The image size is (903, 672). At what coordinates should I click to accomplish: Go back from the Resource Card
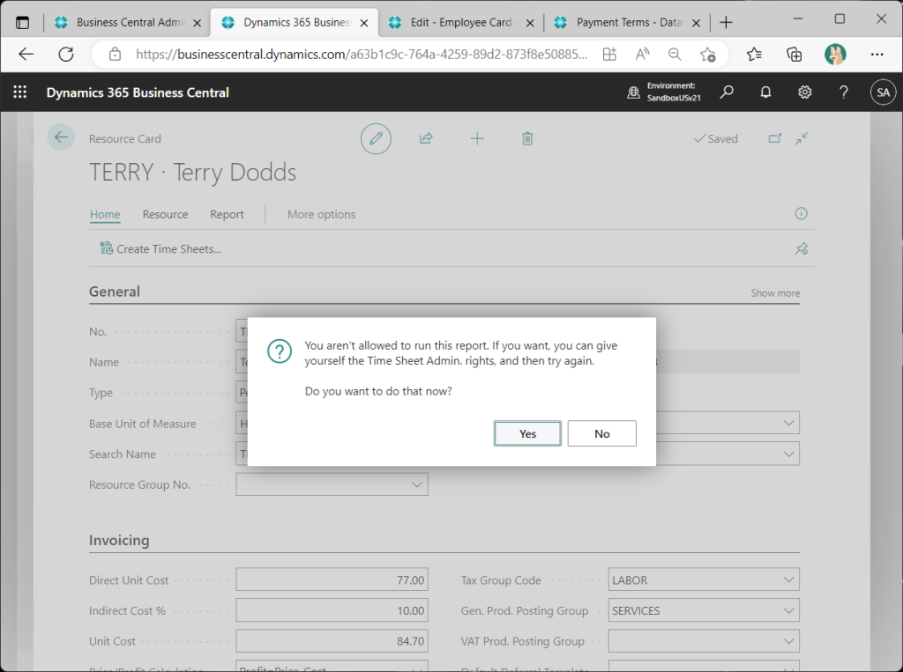point(61,137)
